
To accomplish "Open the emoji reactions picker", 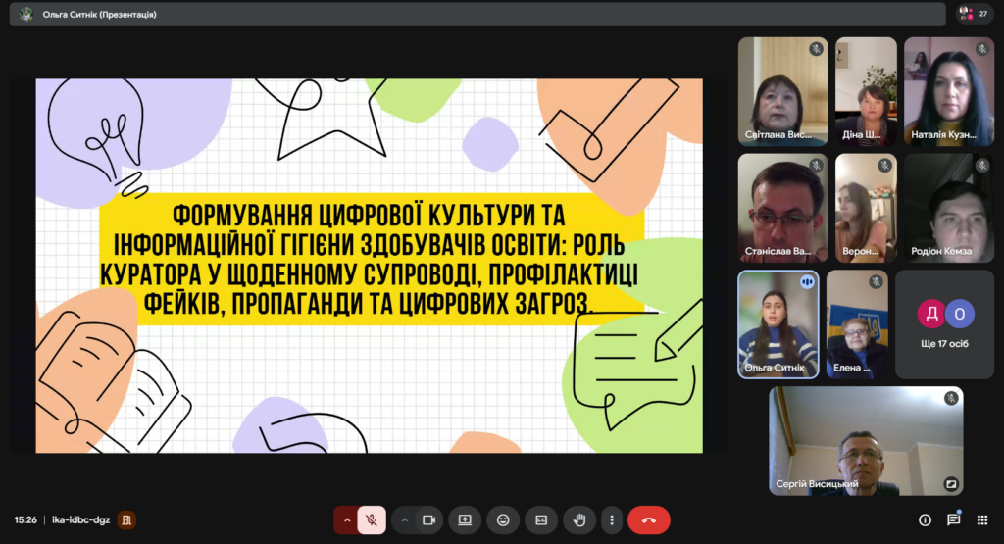I will click(x=503, y=519).
